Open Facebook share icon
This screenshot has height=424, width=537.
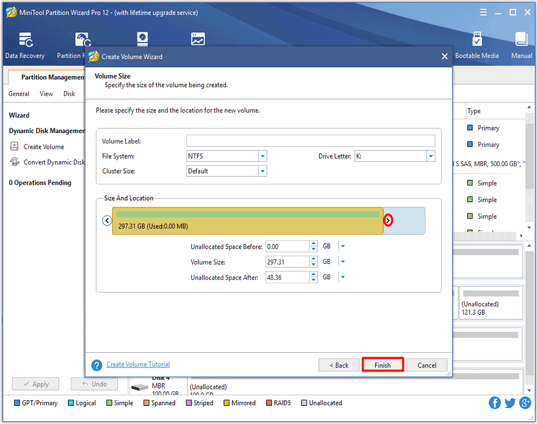point(495,403)
